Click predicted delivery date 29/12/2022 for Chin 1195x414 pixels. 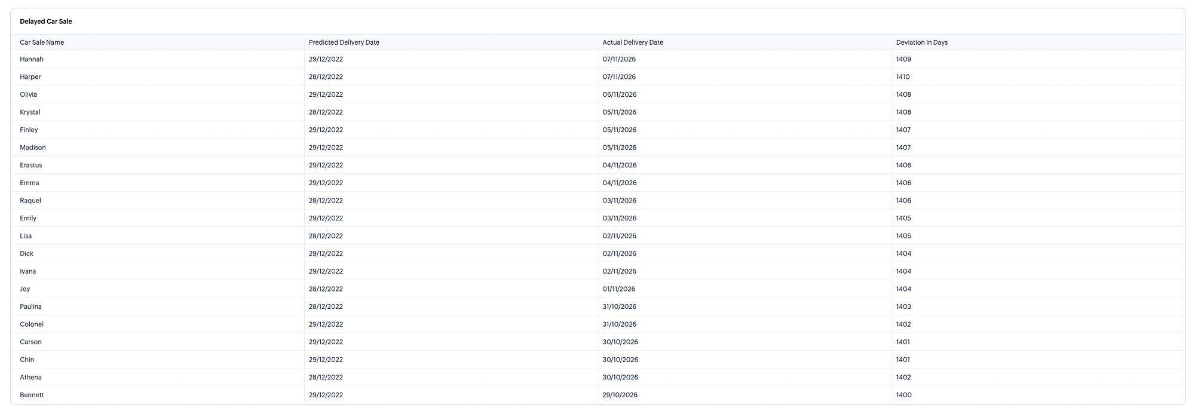pos(326,360)
